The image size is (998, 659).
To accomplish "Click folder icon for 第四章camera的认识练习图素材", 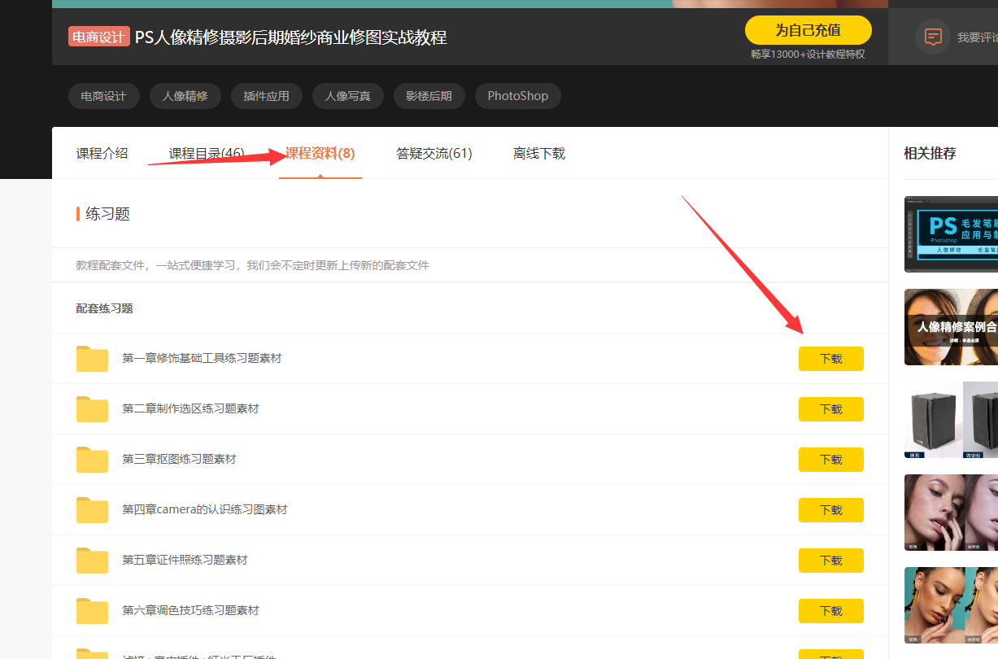I will tap(92, 510).
